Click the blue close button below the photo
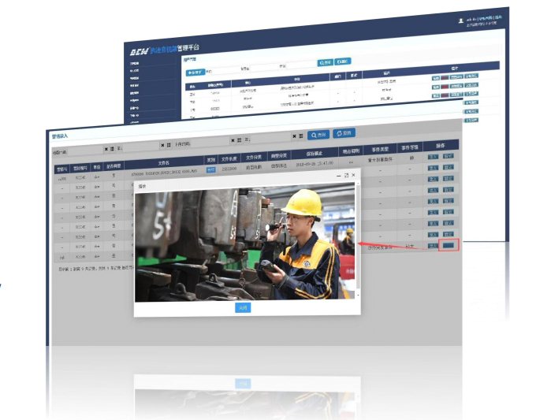 click(x=243, y=307)
